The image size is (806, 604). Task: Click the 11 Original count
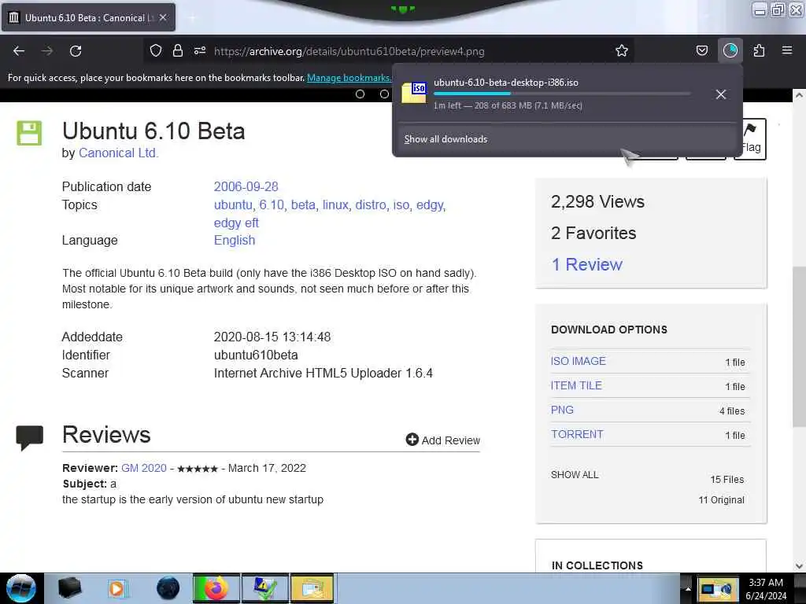point(721,499)
